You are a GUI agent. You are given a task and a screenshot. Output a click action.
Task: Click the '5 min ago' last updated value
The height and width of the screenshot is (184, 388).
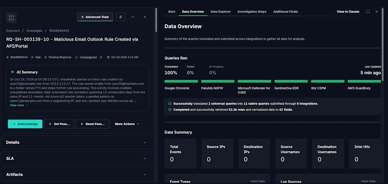tap(371, 73)
